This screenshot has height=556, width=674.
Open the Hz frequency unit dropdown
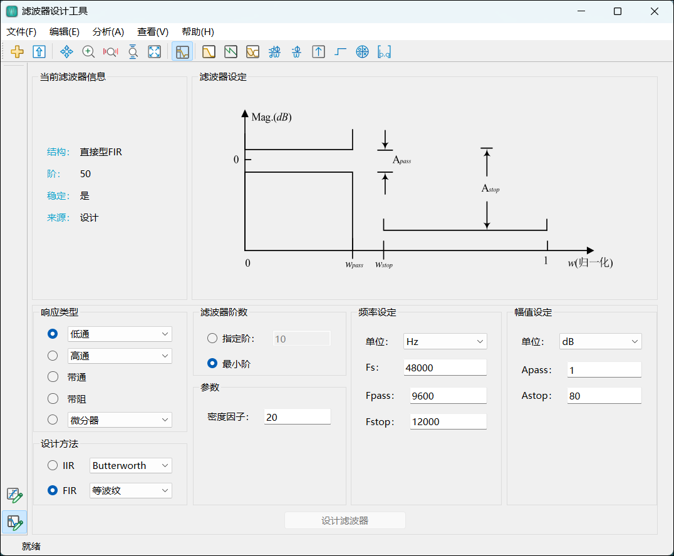click(445, 341)
